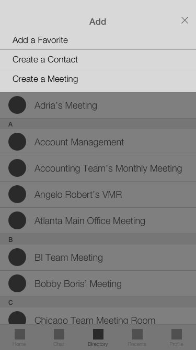This screenshot has height=350, width=196.
Task: Tap avatar beside BI Team Meeting
Action: [x=17, y=257]
